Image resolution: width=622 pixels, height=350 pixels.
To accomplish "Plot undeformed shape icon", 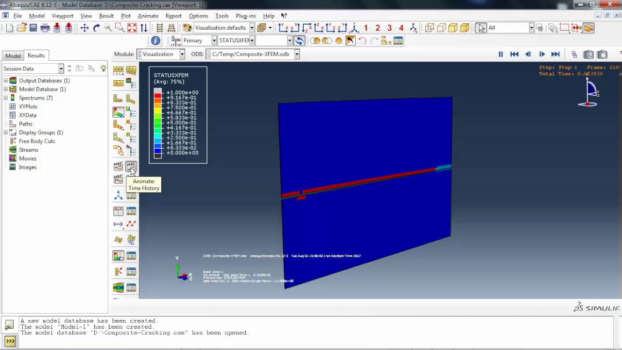I will [x=118, y=99].
